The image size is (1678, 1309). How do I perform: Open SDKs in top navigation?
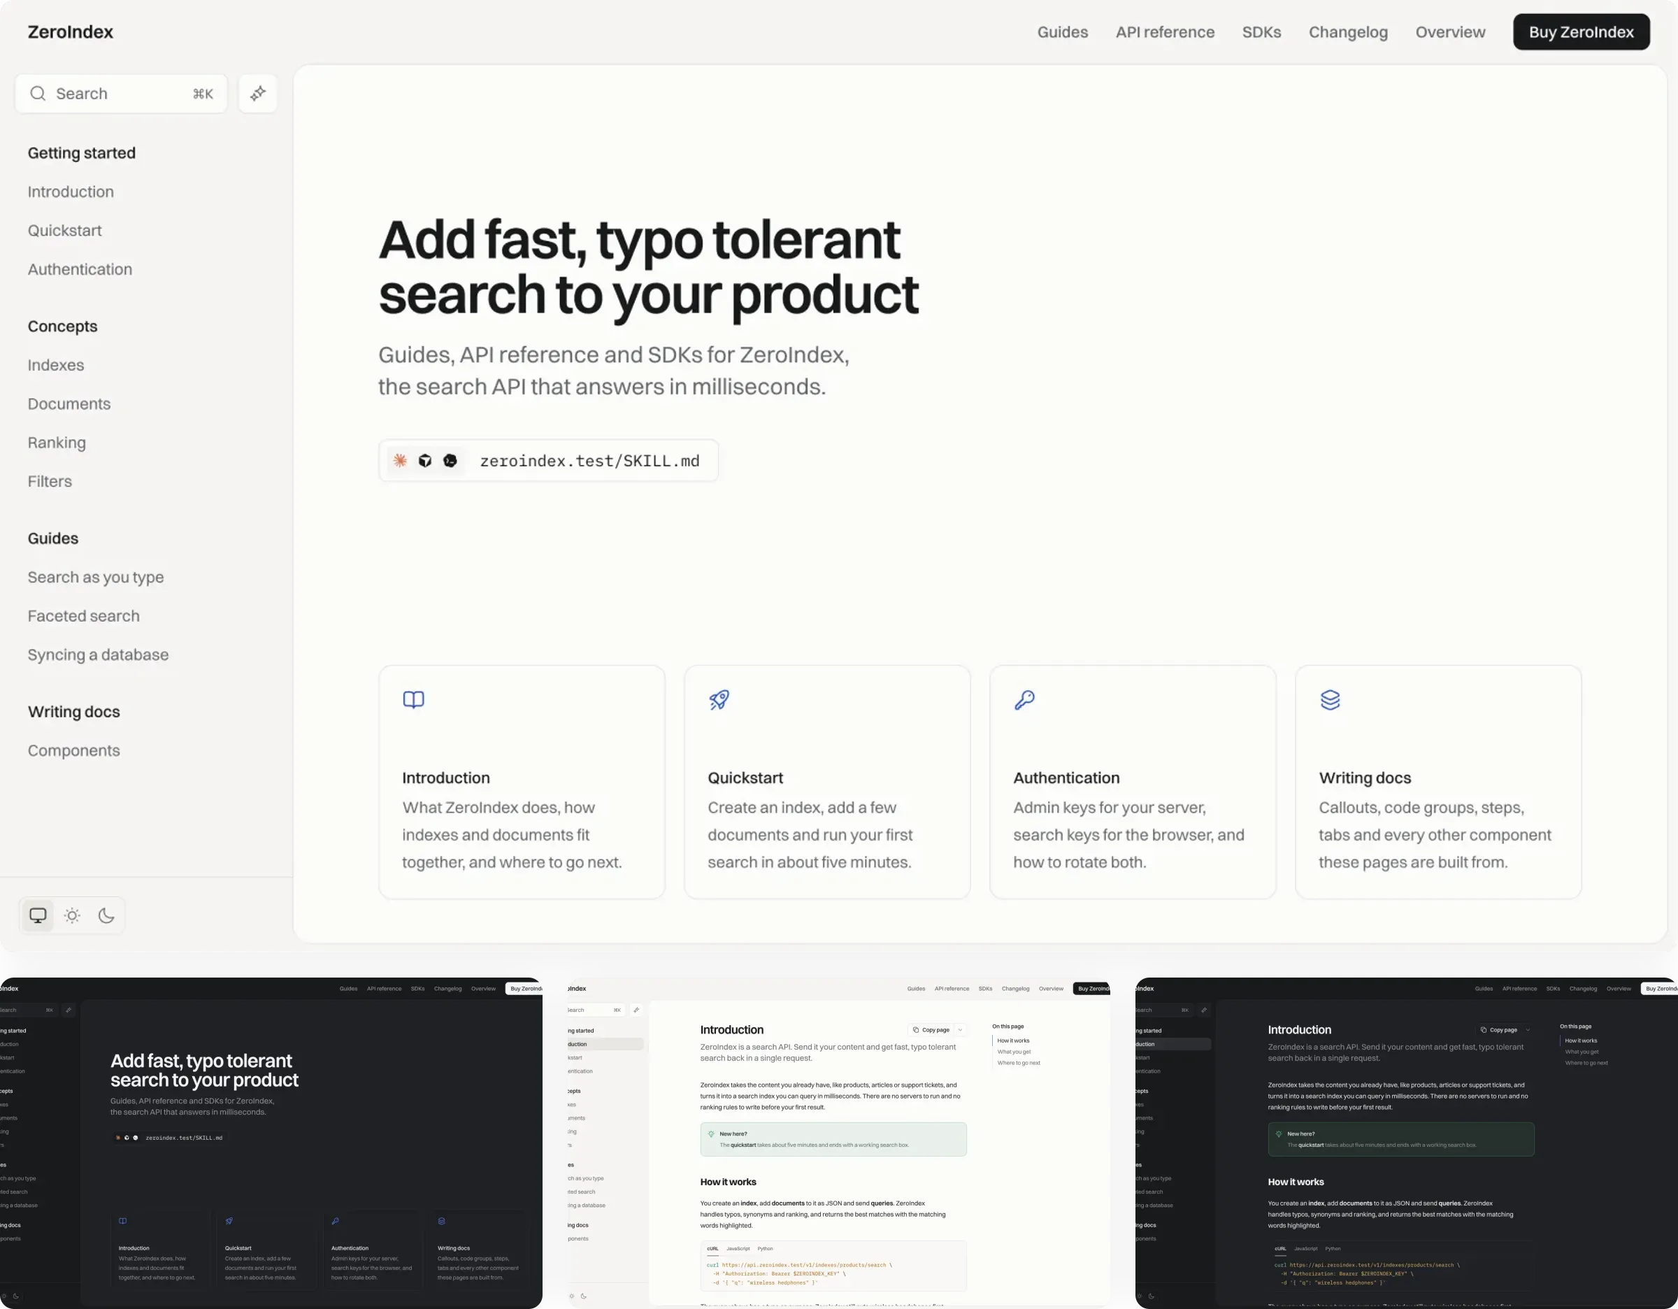[x=1261, y=32]
